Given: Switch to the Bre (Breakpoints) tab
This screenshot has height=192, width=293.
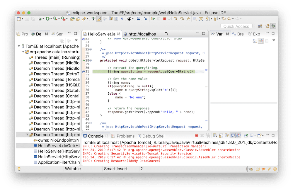Looking at the screenshot, I should click(238, 34).
